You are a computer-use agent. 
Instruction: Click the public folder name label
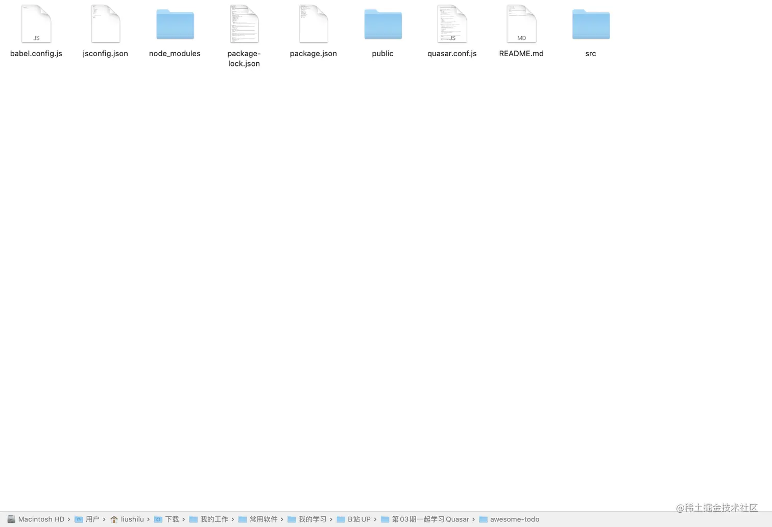pyautogui.click(x=383, y=54)
